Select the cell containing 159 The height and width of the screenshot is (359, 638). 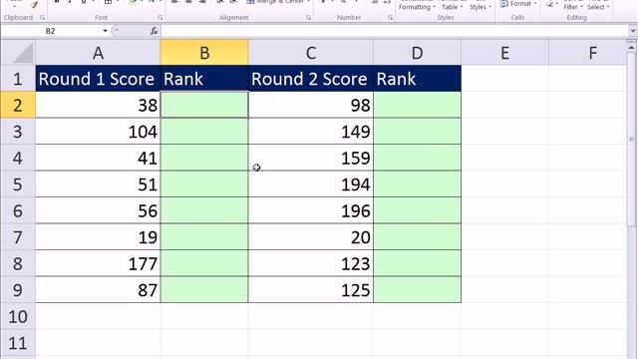pyautogui.click(x=311, y=158)
